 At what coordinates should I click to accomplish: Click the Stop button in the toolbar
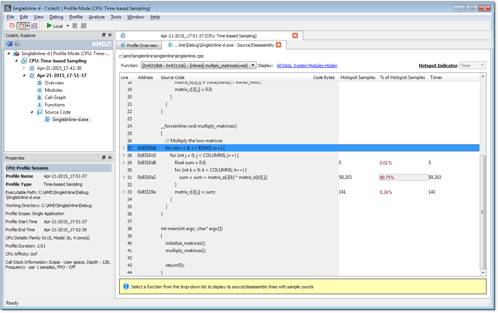coord(83,26)
